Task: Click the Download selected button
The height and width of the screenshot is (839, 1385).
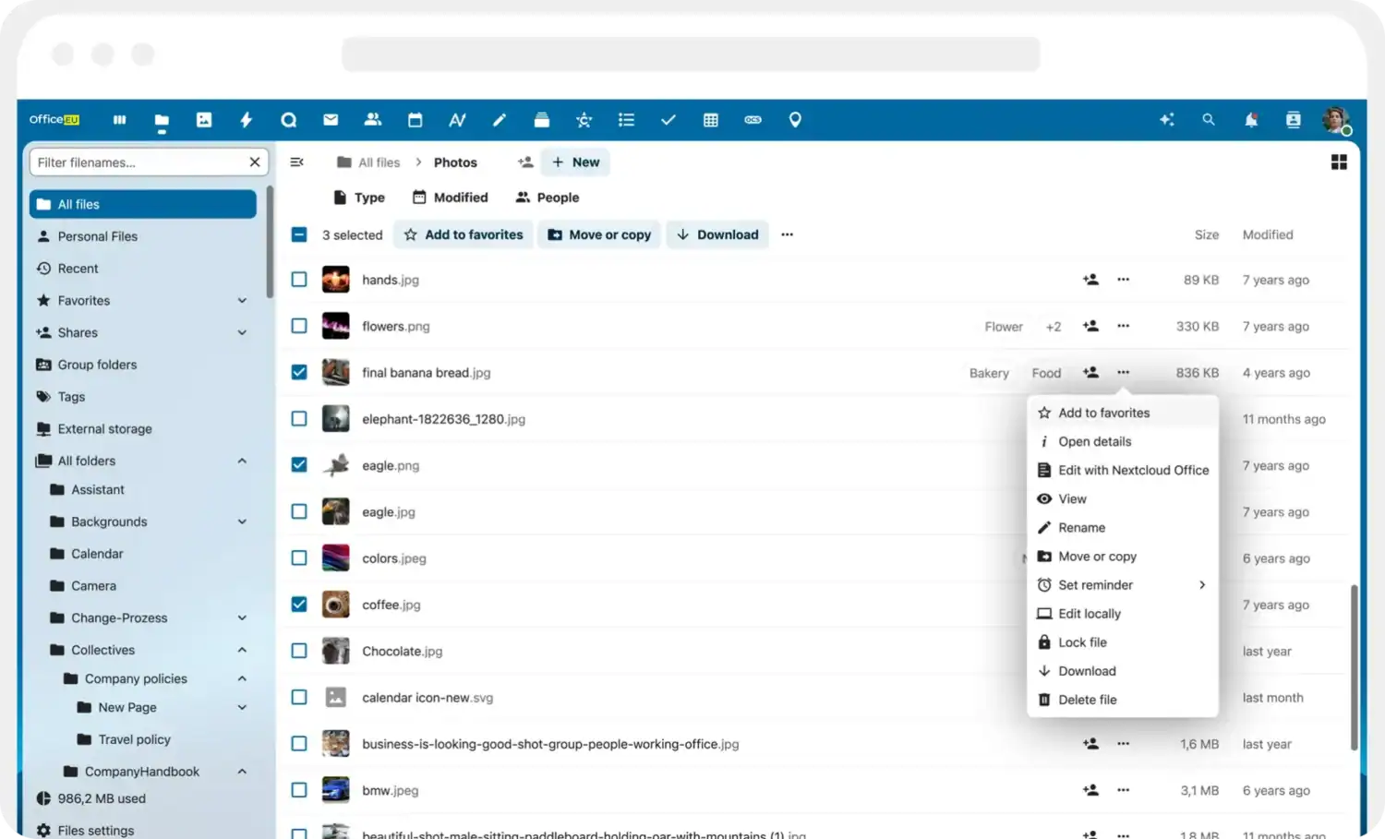Action: coord(717,234)
